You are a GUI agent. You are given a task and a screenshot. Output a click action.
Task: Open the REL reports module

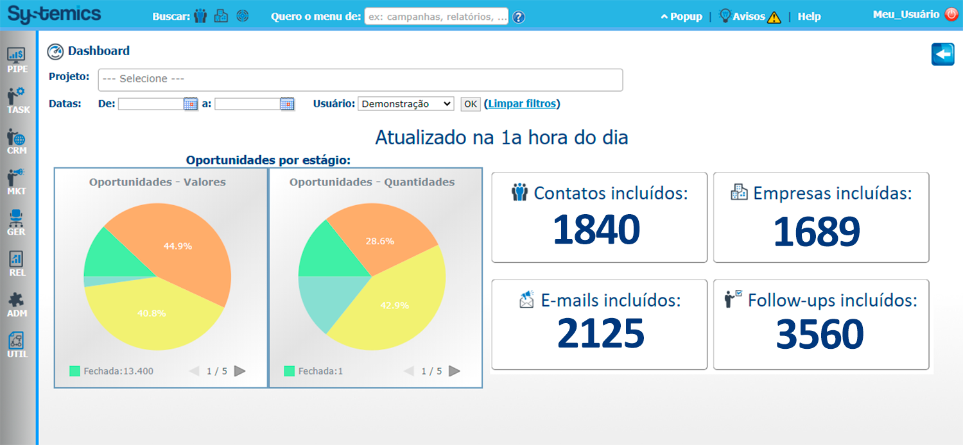[17, 264]
